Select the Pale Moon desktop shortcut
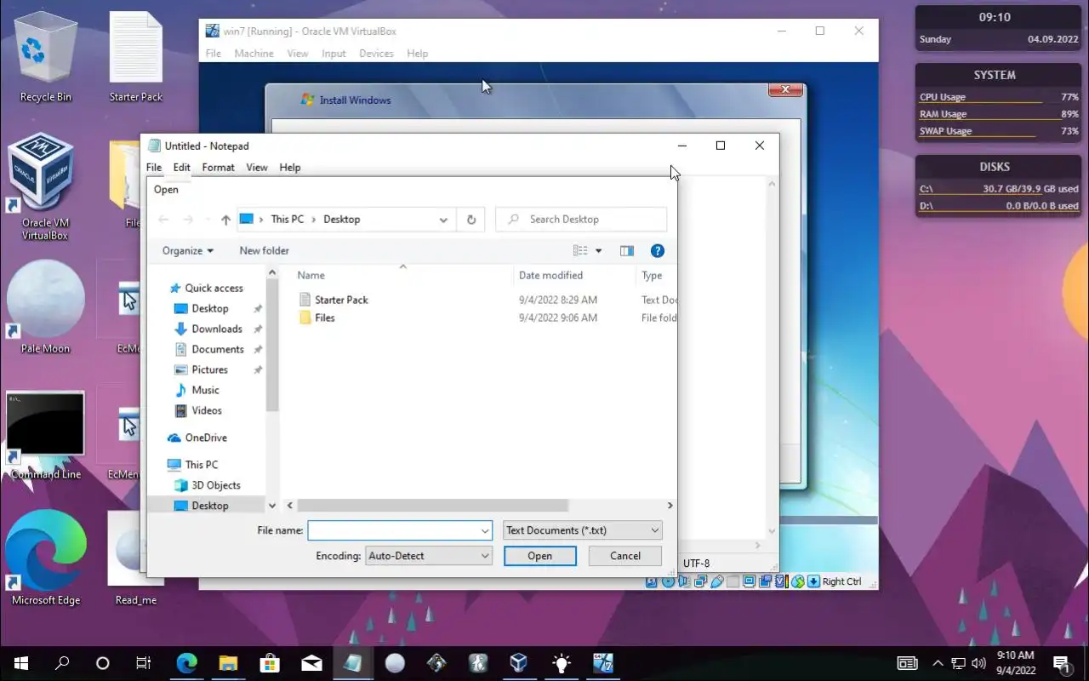Image resolution: width=1089 pixels, height=681 pixels. tap(46, 308)
